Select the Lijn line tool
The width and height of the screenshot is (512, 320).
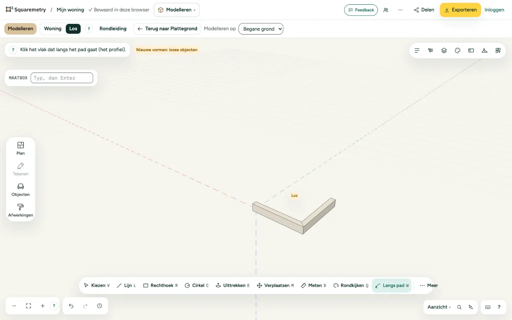[126, 285]
